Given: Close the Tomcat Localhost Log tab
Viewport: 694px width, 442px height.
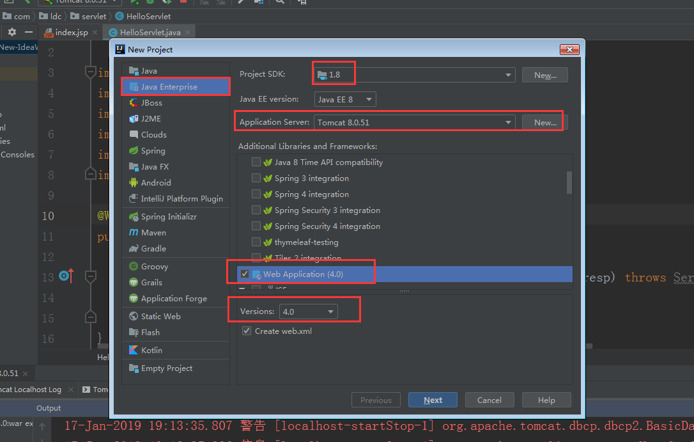Looking at the screenshot, I should (71, 390).
